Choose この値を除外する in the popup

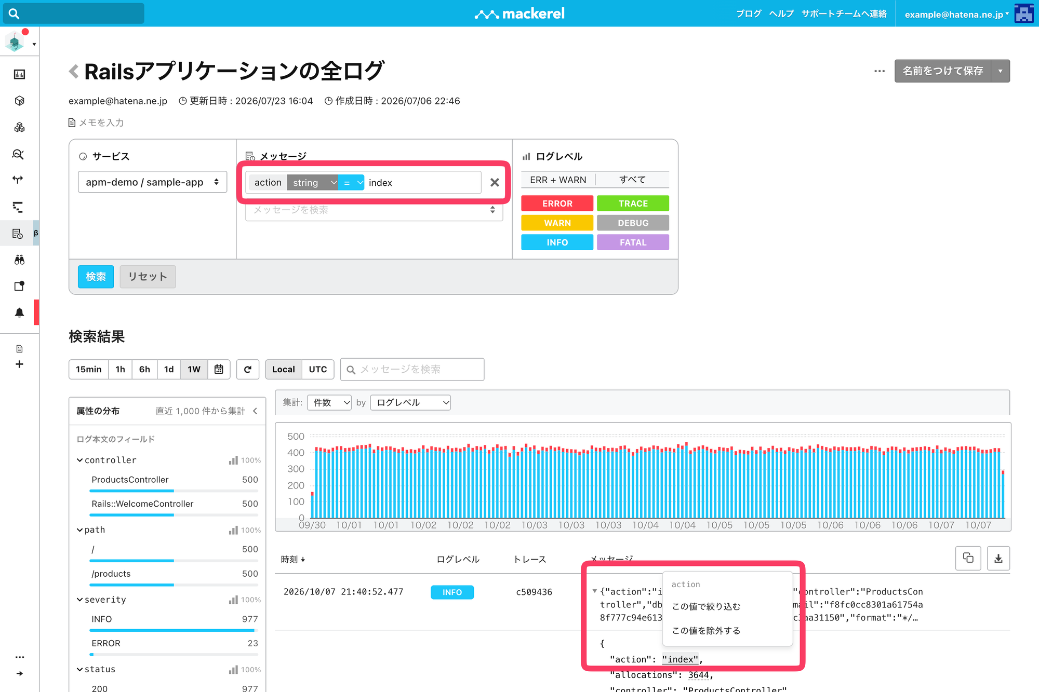pyautogui.click(x=706, y=630)
